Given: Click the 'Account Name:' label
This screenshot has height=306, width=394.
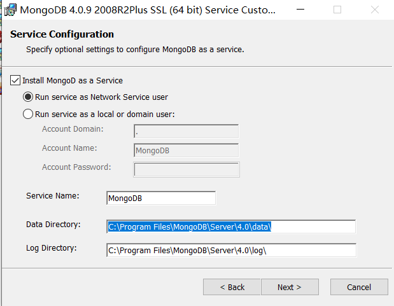Looking at the screenshot, I should (69, 148).
